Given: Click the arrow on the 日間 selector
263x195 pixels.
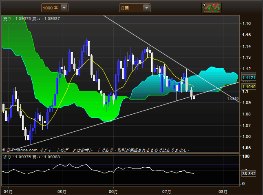Looking at the screenshot, I should click(146, 8).
